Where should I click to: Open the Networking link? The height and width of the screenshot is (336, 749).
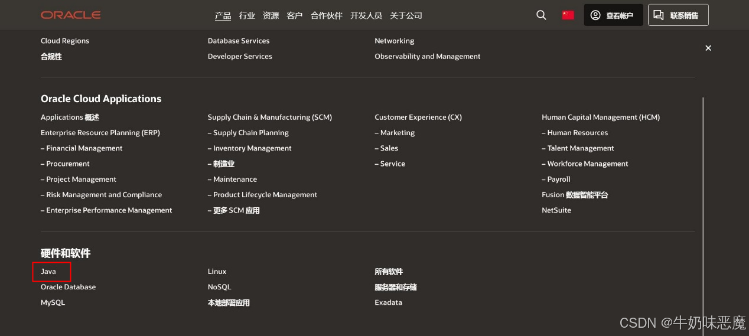coord(395,41)
